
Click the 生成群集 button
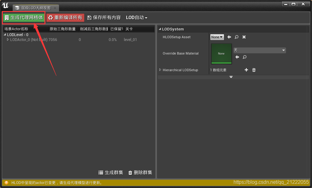111,173
